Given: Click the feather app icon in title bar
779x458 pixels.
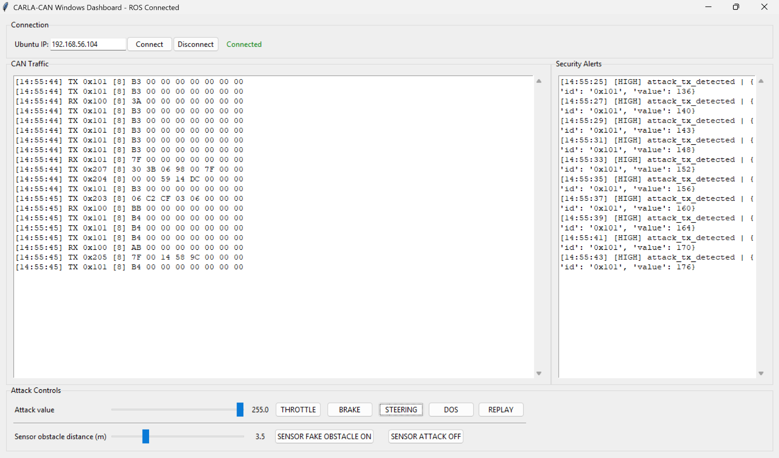Looking at the screenshot, I should (6, 7).
